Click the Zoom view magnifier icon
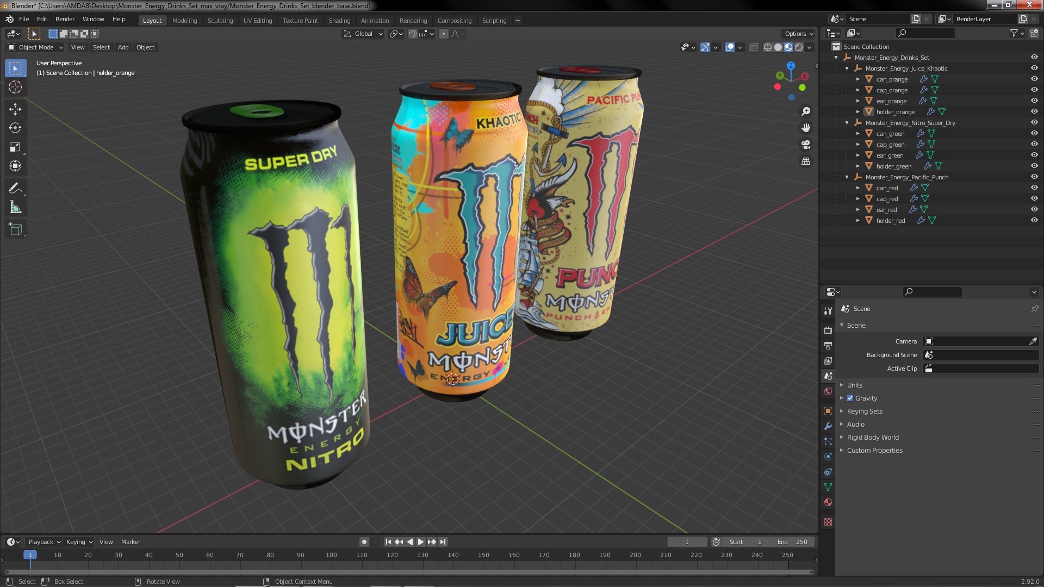The width and height of the screenshot is (1044, 587). [x=806, y=111]
